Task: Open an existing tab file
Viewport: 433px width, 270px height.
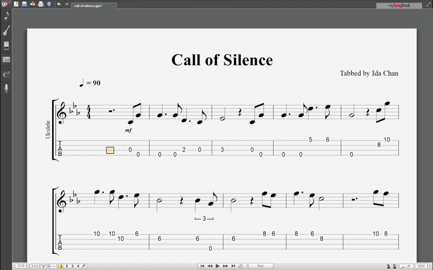Action: tap(24, 4)
